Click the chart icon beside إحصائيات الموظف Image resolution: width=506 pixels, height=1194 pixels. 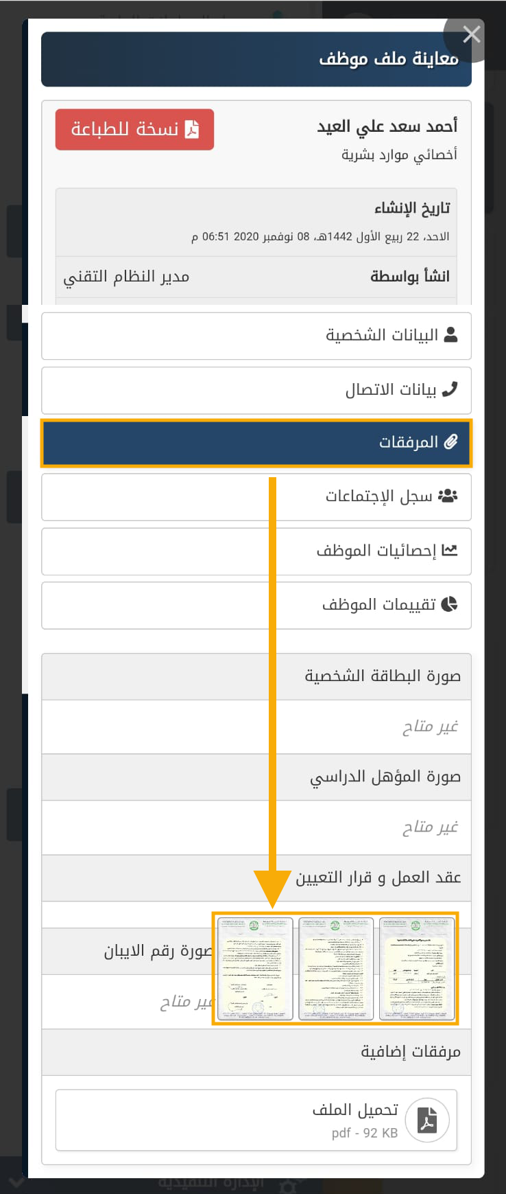click(450, 550)
